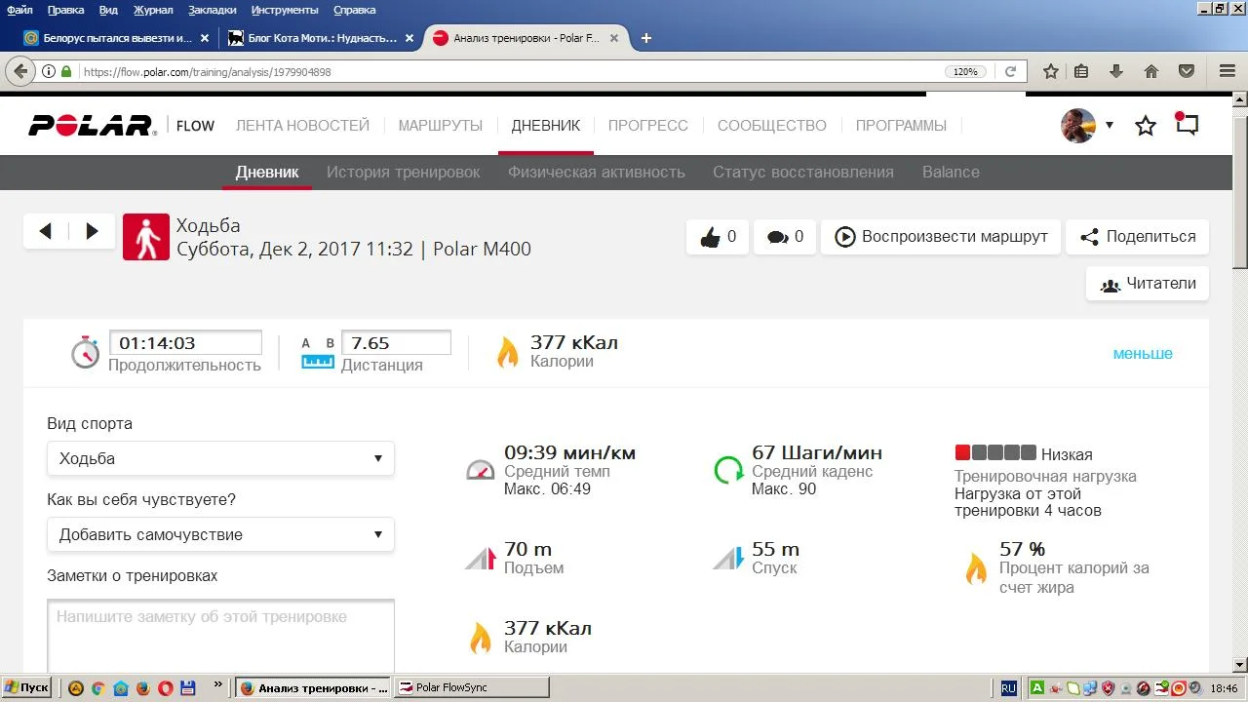Launch Opera from quick launch bar
1248x702 pixels.
click(165, 687)
